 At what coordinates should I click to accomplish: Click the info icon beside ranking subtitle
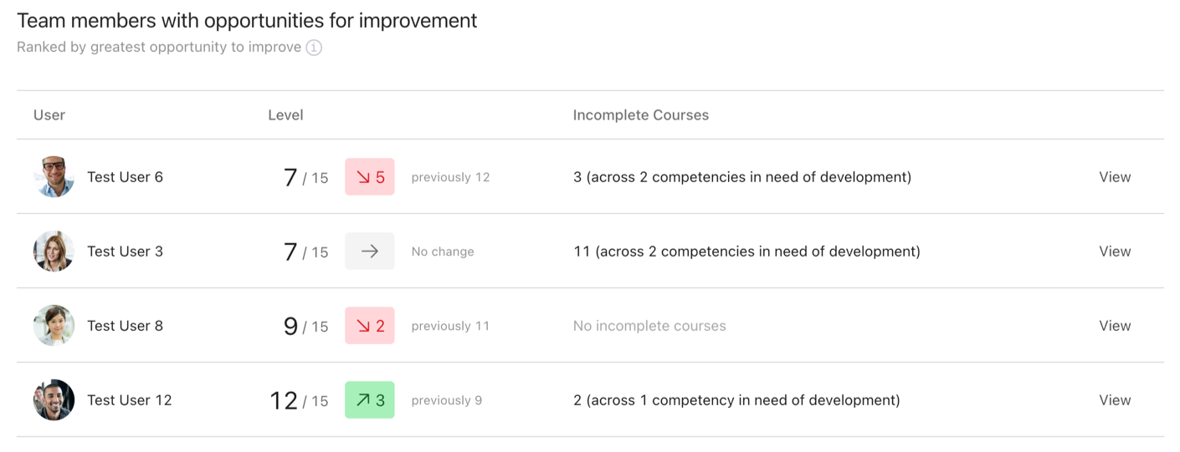(314, 48)
